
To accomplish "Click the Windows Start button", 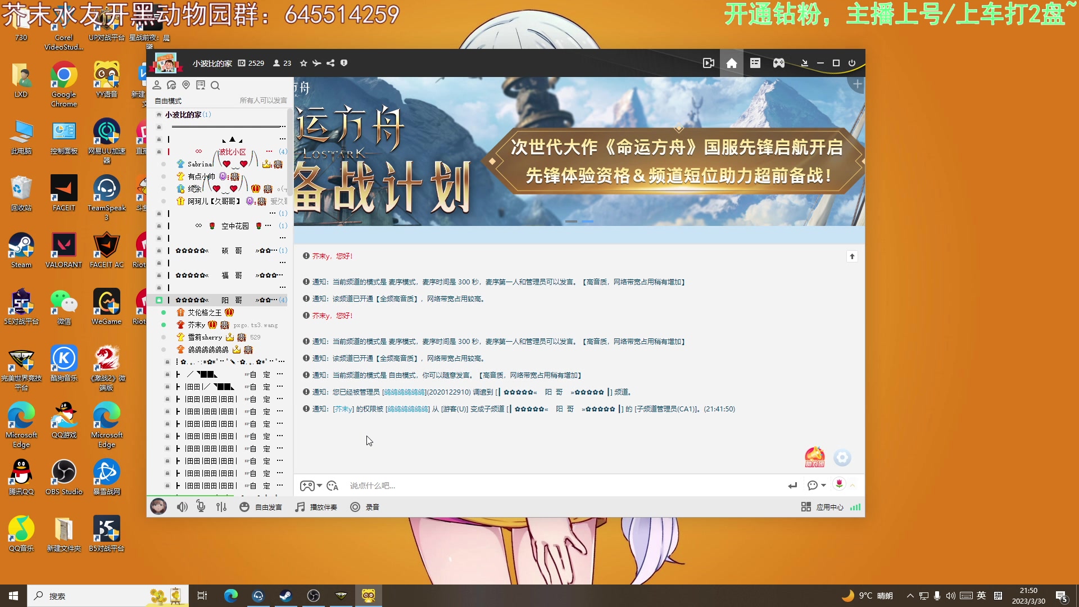I will [x=13, y=596].
